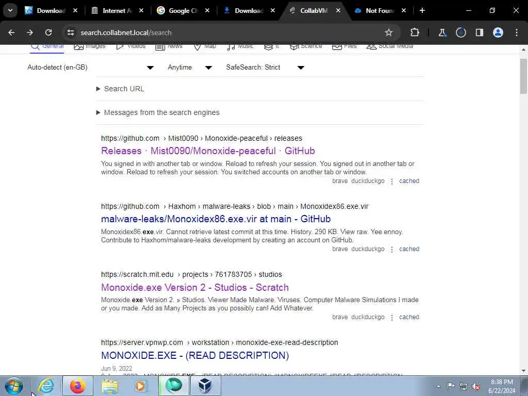The height and width of the screenshot is (396, 528).
Task: Open three-dot options for Monoxide-peaceful result
Action: point(392,181)
